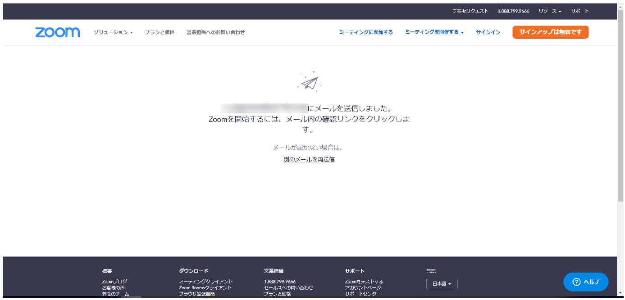Image resolution: width=625 pixels, height=300 pixels.
Task: Click the orange サインアップは無料です button
Action: [x=550, y=32]
